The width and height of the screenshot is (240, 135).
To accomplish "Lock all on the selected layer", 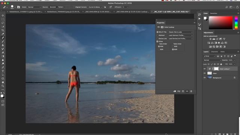I will [x=221, y=64].
